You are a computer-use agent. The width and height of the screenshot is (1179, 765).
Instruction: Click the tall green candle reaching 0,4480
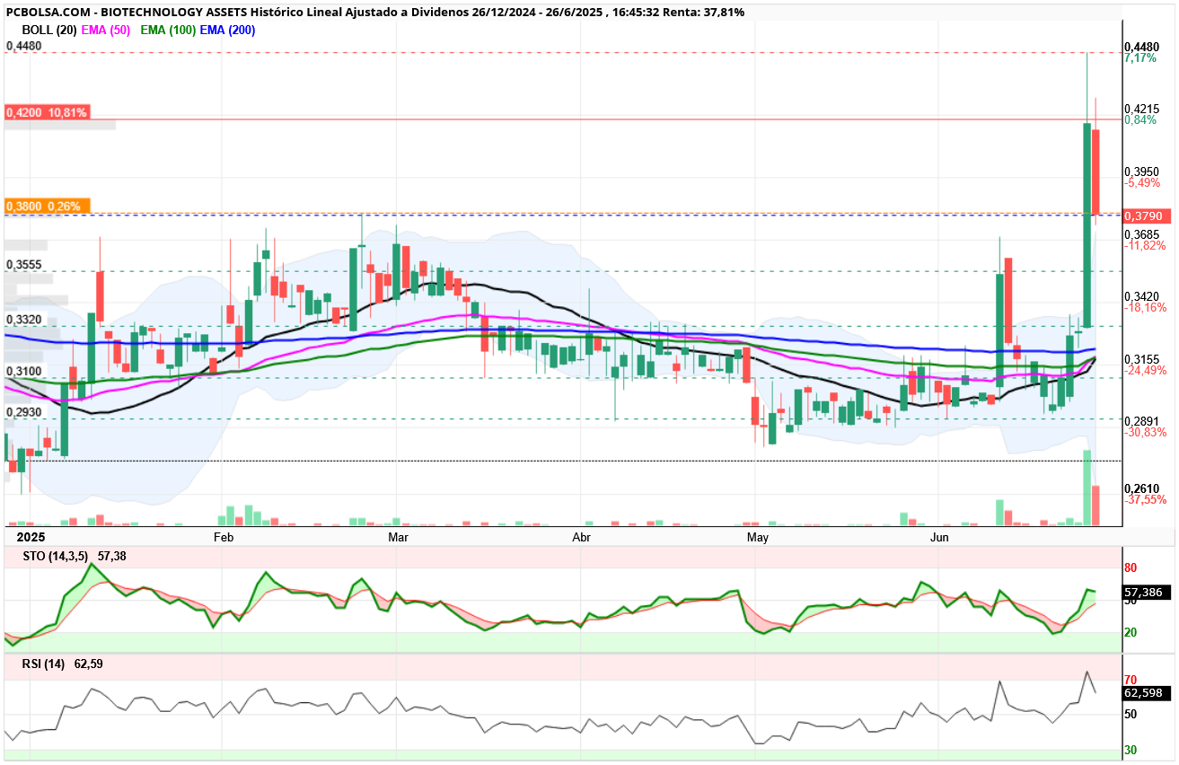pos(1087,224)
